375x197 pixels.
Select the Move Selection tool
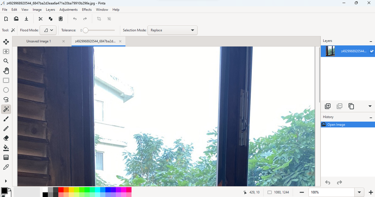[x=6, y=51]
